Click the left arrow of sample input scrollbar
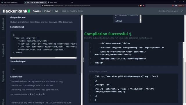Image resolution: width=186 pixels, height=105 pixels. (11, 58)
